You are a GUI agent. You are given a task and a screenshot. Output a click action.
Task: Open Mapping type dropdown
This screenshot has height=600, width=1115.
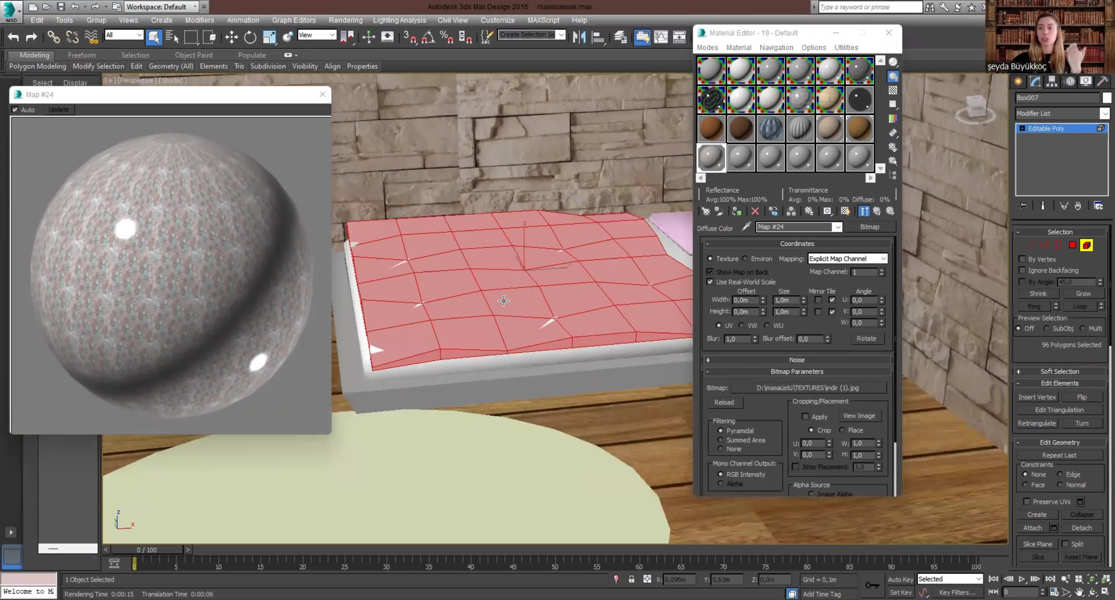tap(847, 258)
